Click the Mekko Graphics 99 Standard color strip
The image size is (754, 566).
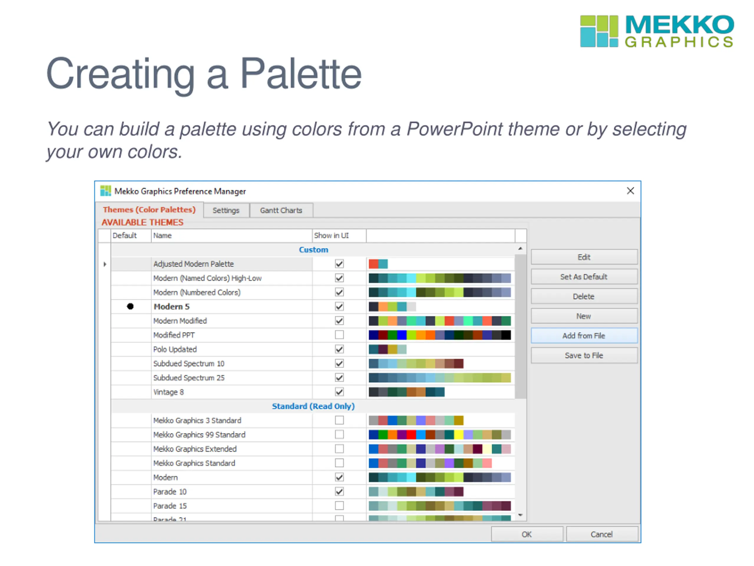(440, 435)
